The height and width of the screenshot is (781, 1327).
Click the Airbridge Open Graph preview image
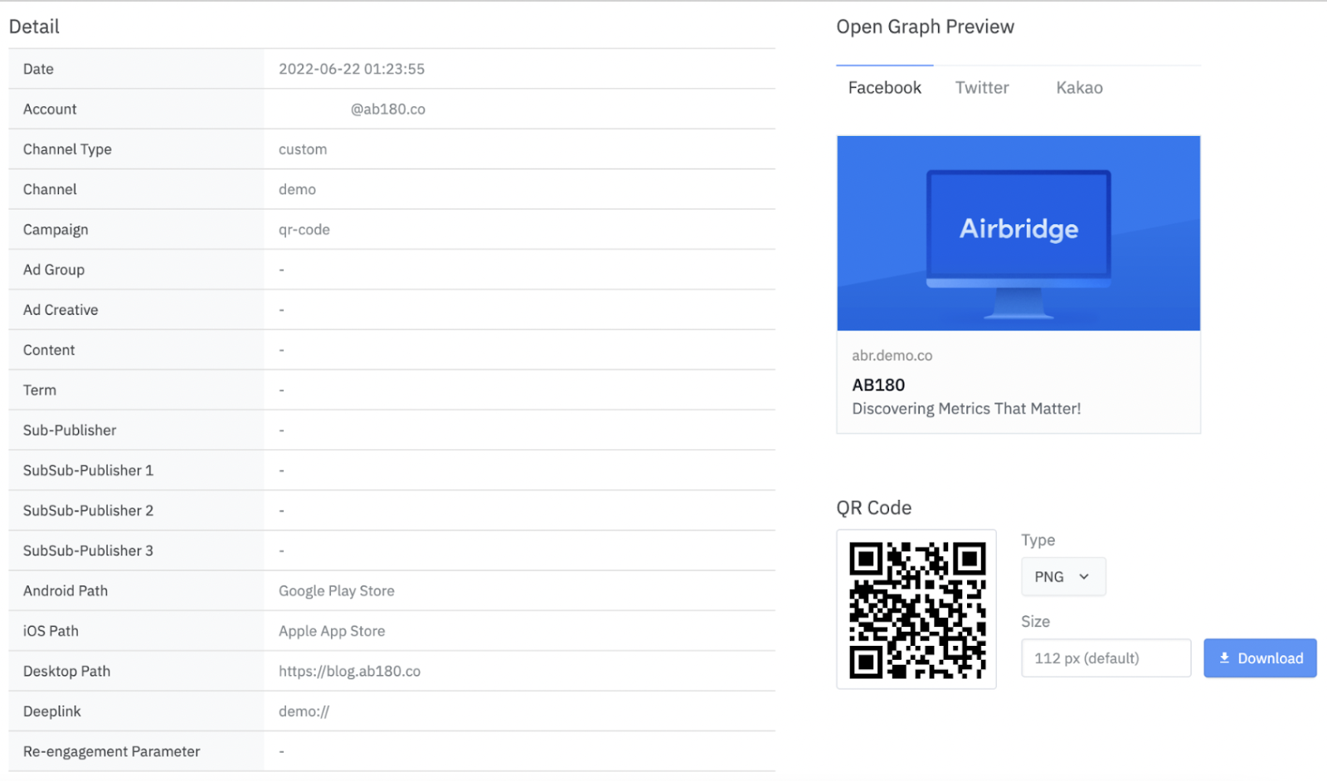point(1018,233)
